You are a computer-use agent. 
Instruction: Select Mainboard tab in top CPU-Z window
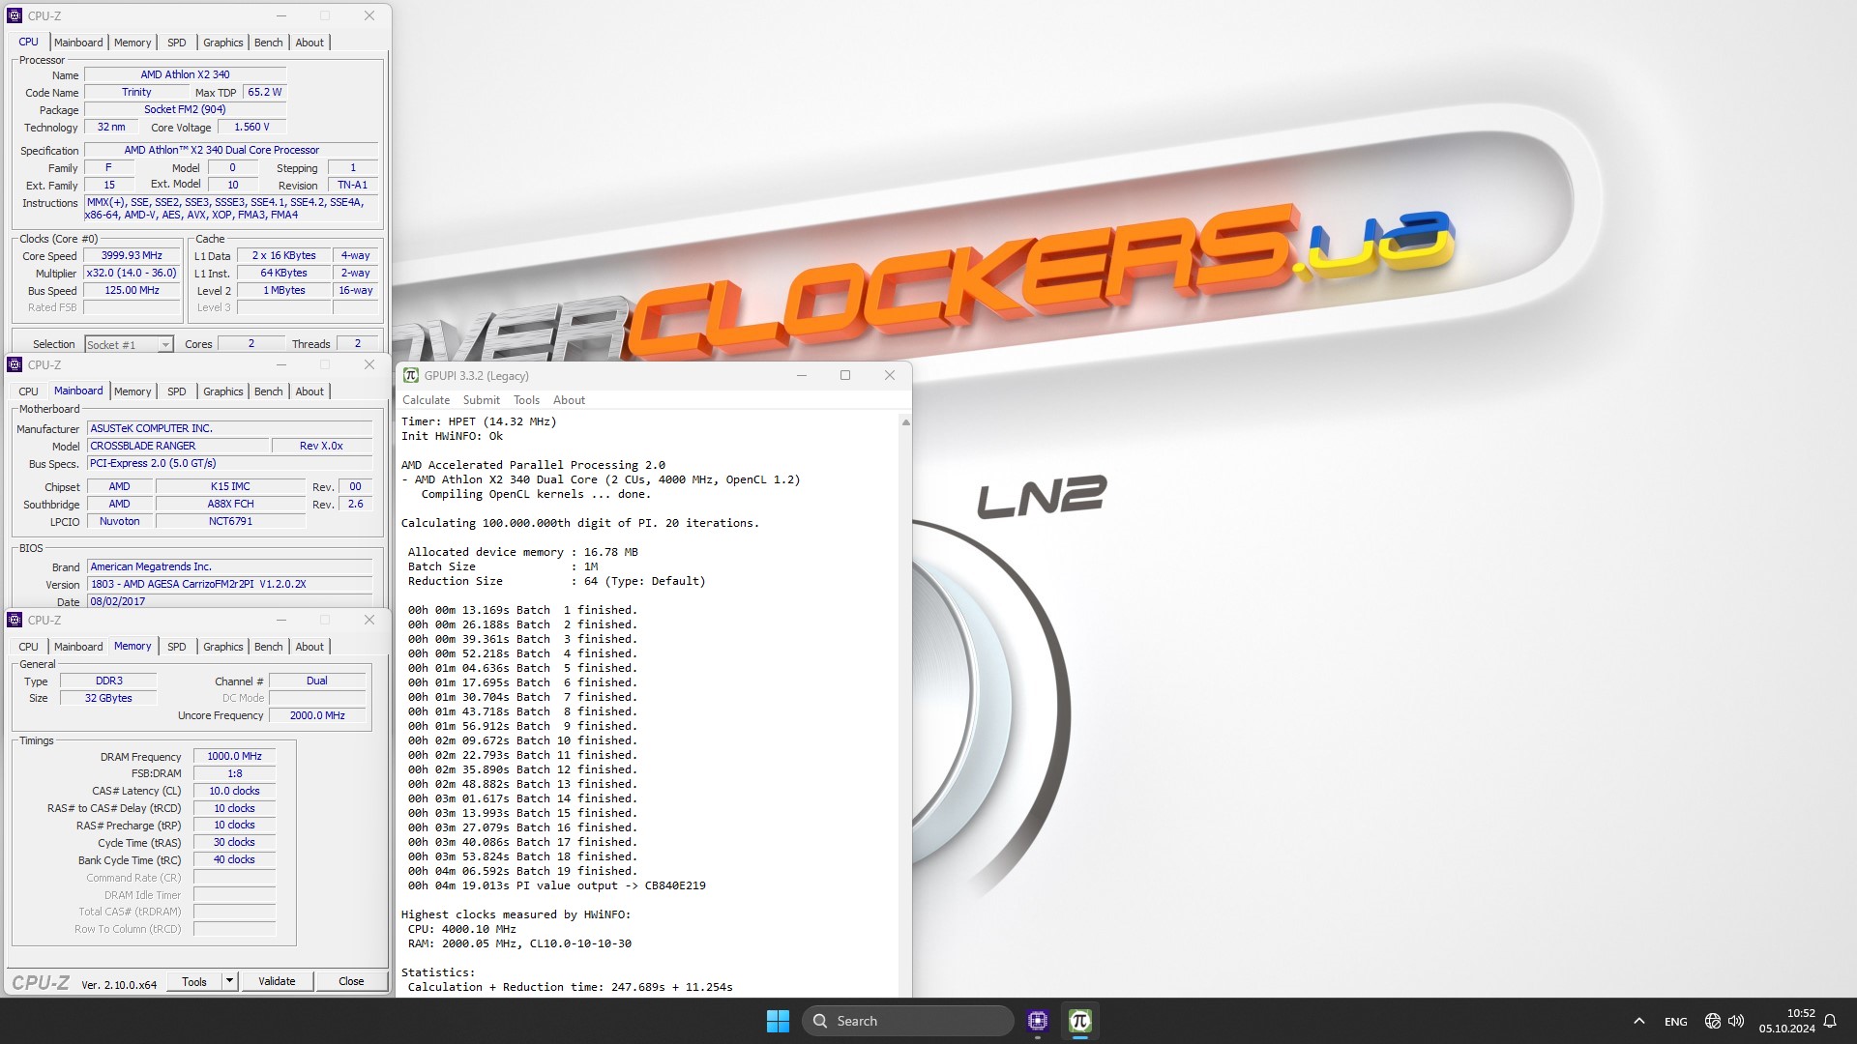click(78, 43)
